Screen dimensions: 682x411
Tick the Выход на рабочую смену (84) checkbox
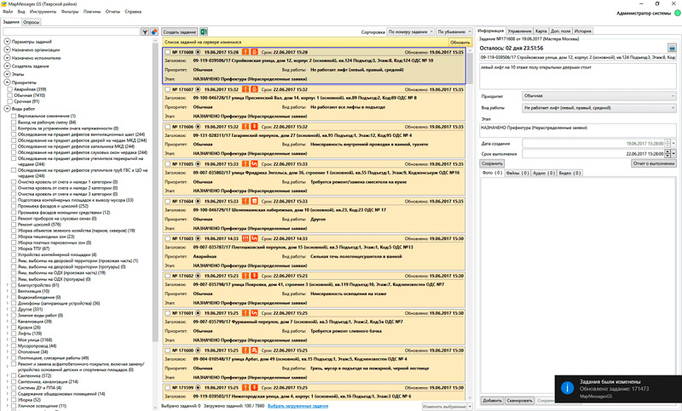(14, 123)
